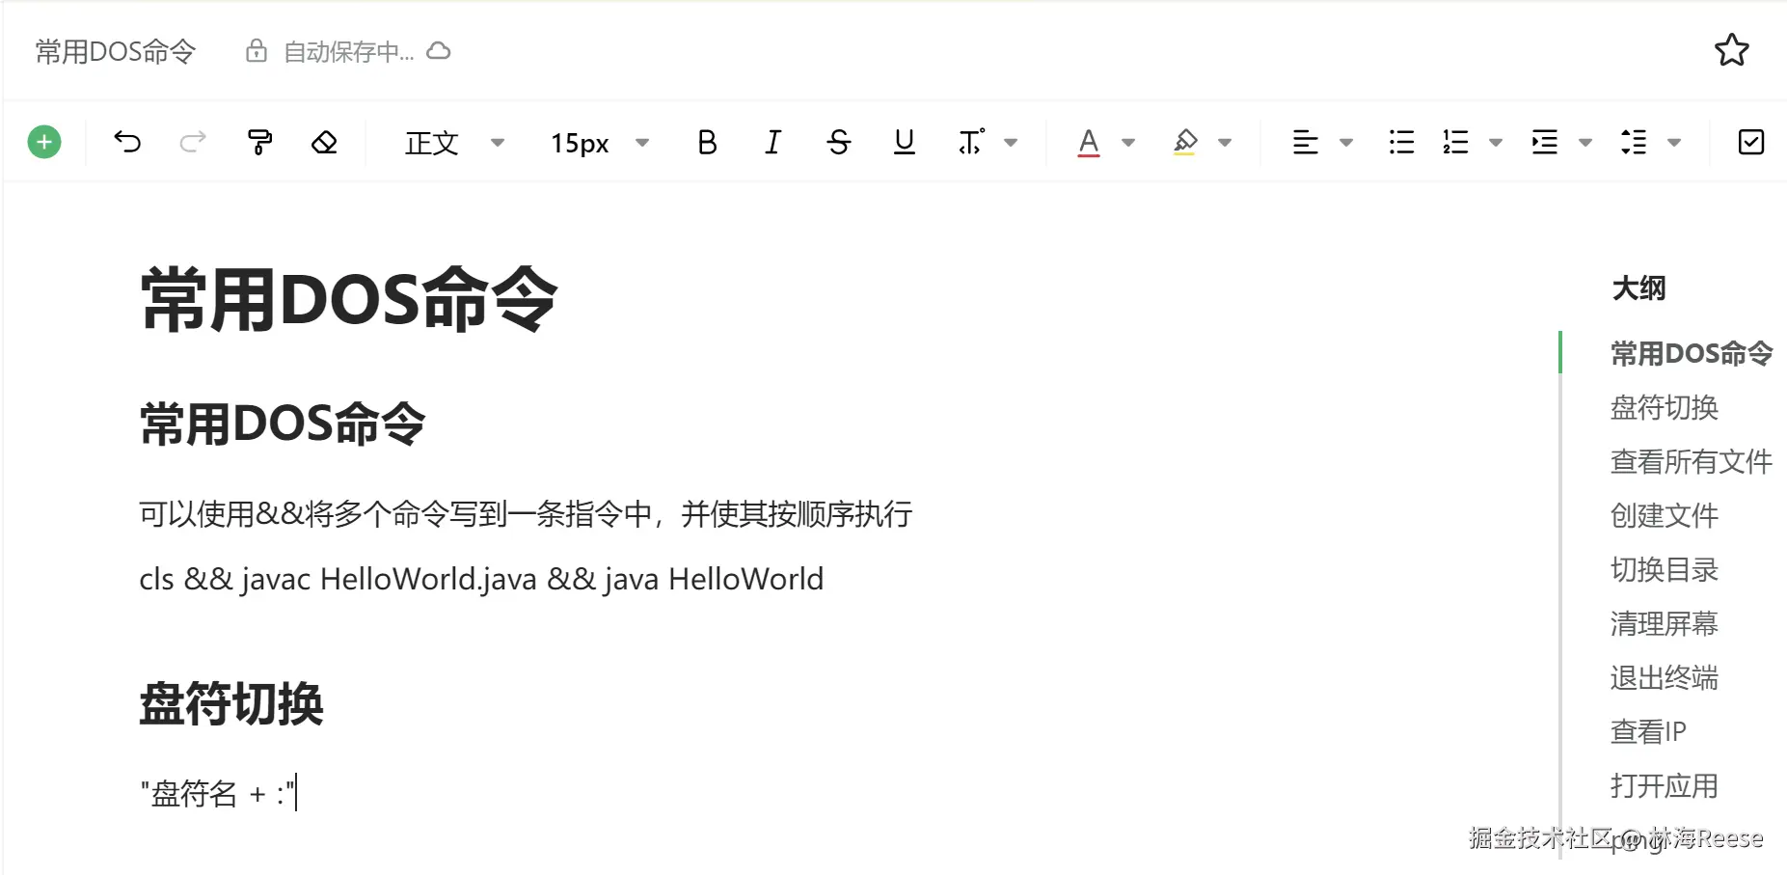Click the second-level 常用DOS命令 heading
1787x875 pixels.
pyautogui.click(x=283, y=424)
